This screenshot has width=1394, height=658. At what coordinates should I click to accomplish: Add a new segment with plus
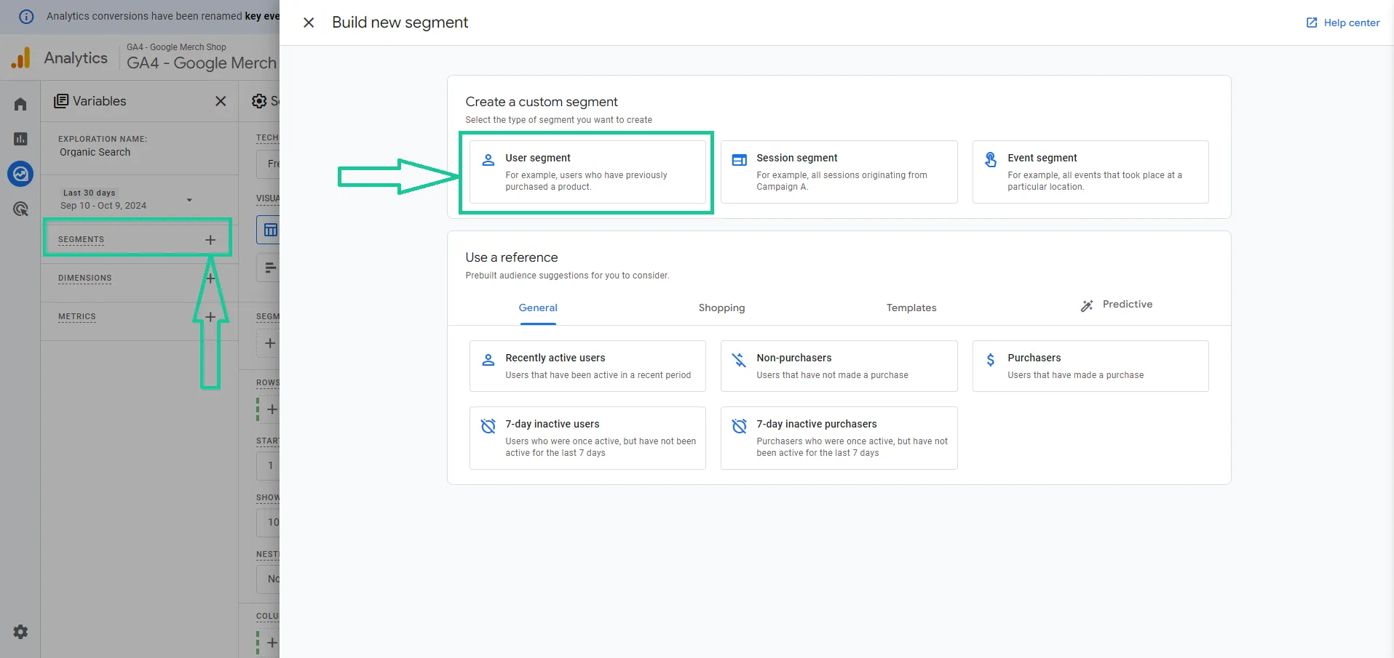point(210,240)
